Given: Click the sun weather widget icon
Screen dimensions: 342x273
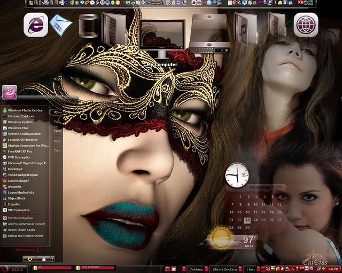Looking at the screenshot, I should [221, 238].
